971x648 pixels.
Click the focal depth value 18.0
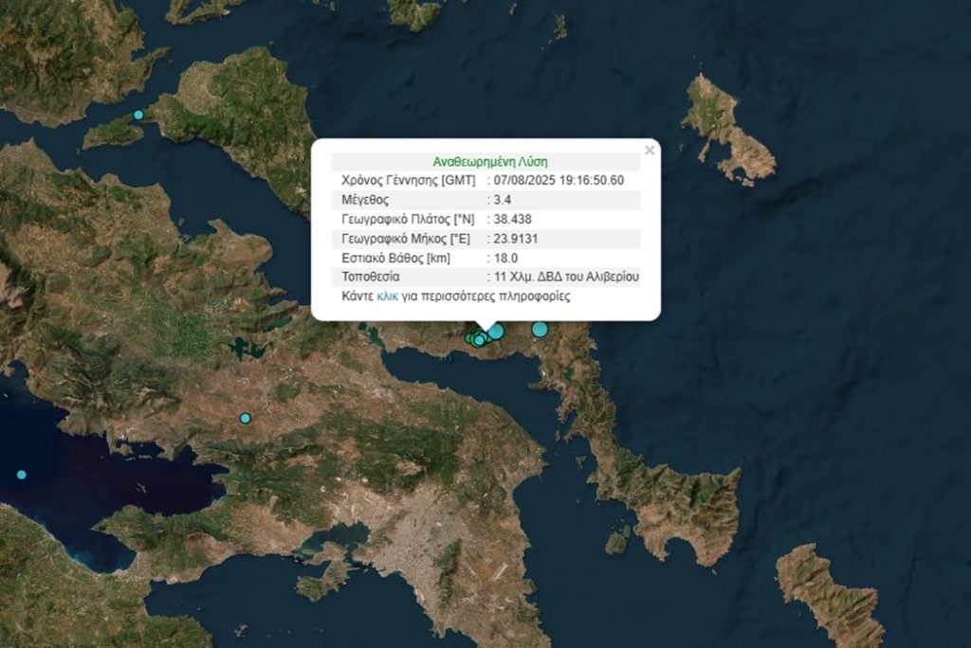[x=509, y=258]
